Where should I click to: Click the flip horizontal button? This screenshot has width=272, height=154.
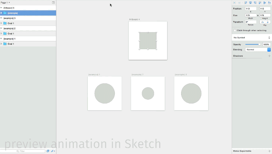[x=262, y=22]
